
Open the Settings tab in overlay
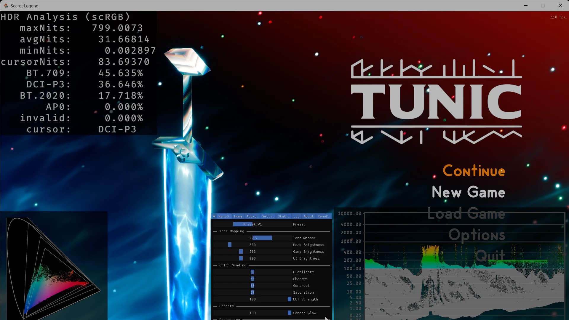pos(268,216)
